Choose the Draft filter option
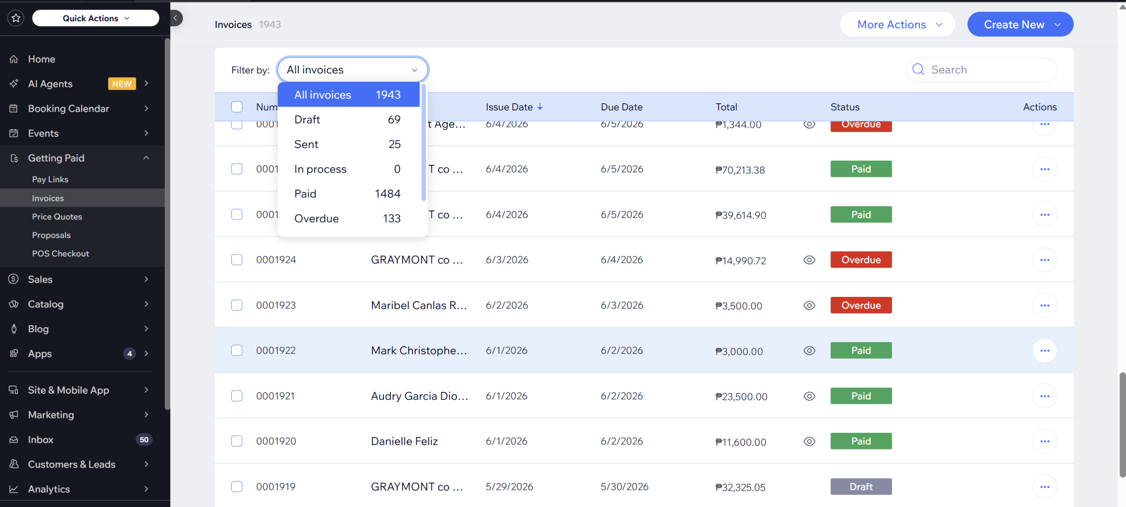Screen dimensions: 1126x507 coord(347,120)
